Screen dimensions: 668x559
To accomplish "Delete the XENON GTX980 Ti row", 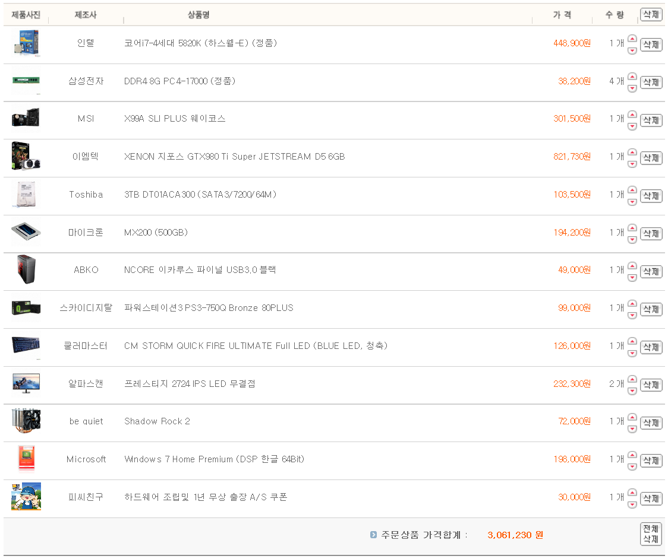I will click(x=651, y=158).
